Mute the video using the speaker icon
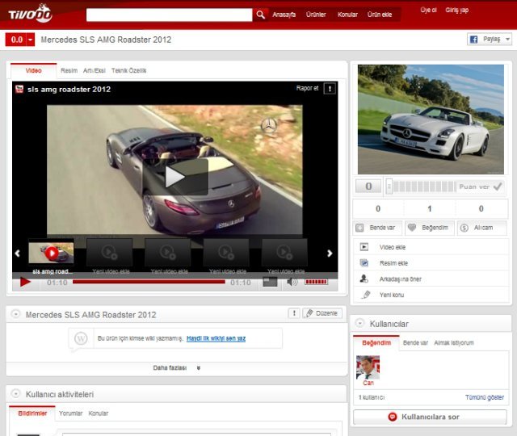 tap(292, 282)
